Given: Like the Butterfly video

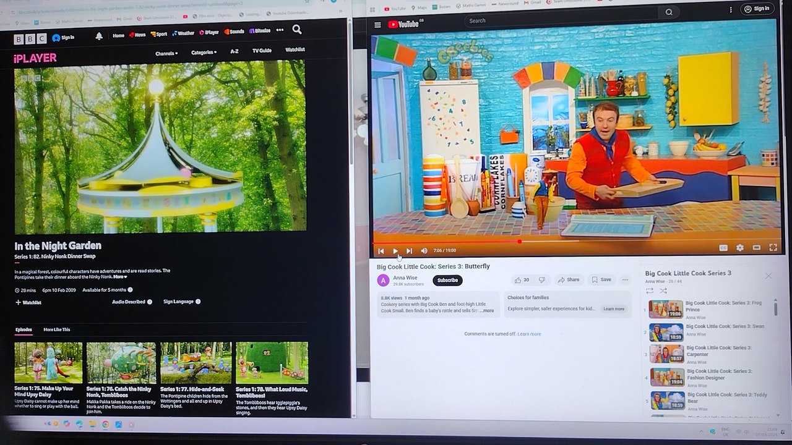Looking at the screenshot, I should pos(522,280).
